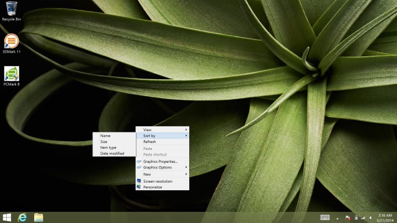Screen dimensions: 397x223
Task: Open Screen resolution settings
Action: pos(163,181)
